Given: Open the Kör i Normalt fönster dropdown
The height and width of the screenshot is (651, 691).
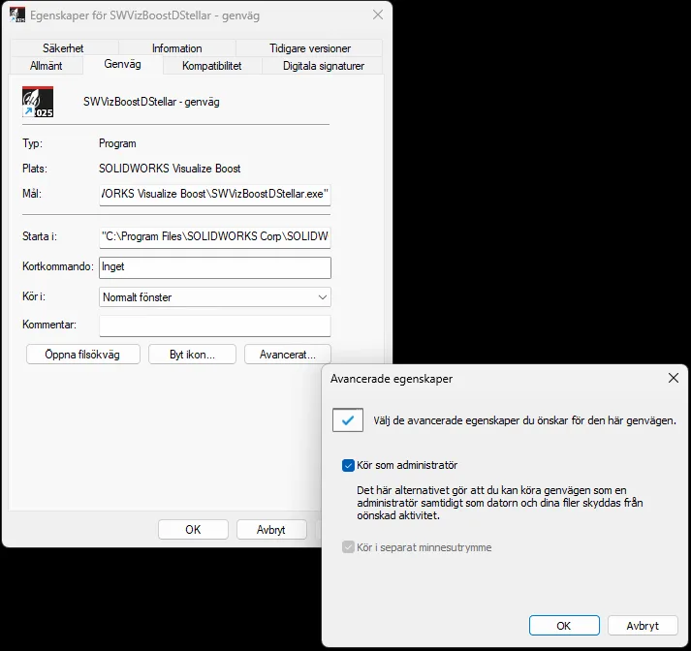Looking at the screenshot, I should (215, 297).
